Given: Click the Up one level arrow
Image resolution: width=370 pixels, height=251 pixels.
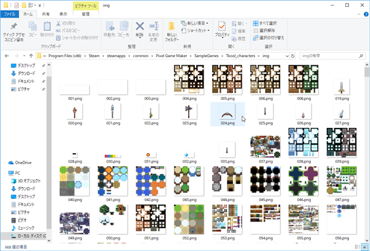Looking at the screenshot, I should click(x=31, y=56).
